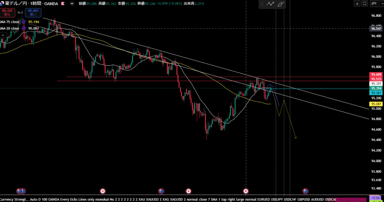
Task: Select the SMA 20 close indicator legend
Action: tap(10, 28)
